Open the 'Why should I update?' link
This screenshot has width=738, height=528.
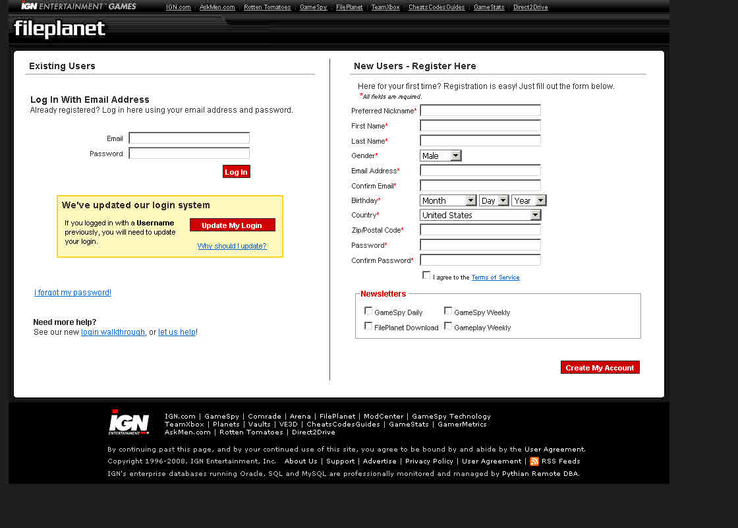[232, 246]
